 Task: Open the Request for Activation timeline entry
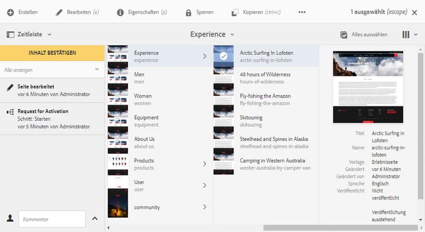[x=52, y=119]
